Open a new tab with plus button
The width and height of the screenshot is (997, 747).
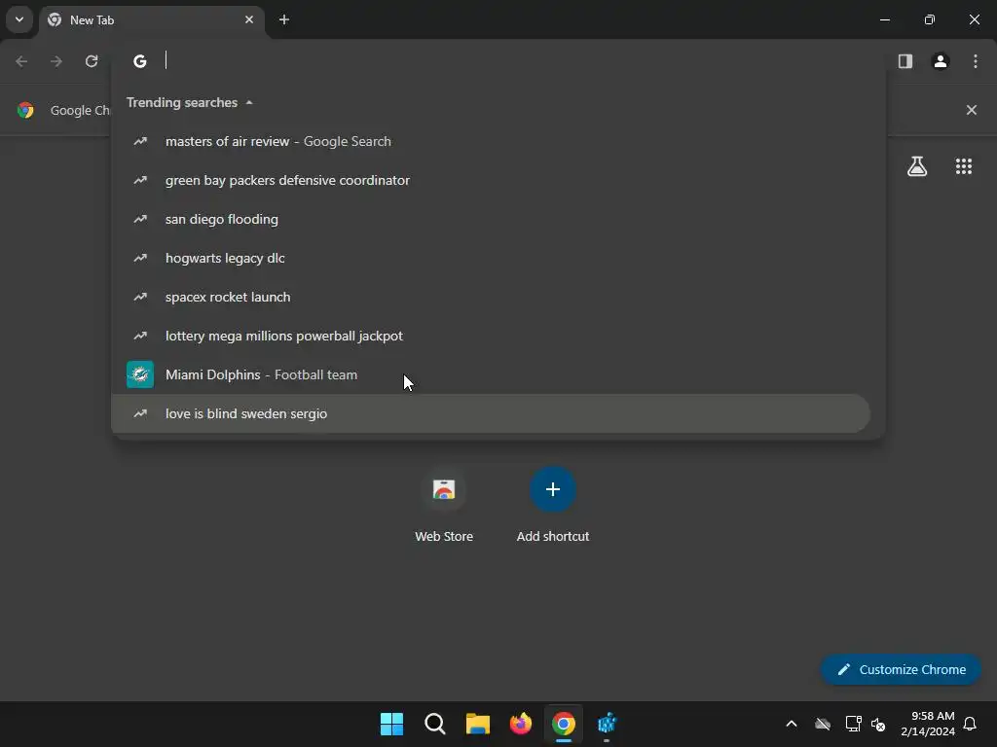(284, 19)
